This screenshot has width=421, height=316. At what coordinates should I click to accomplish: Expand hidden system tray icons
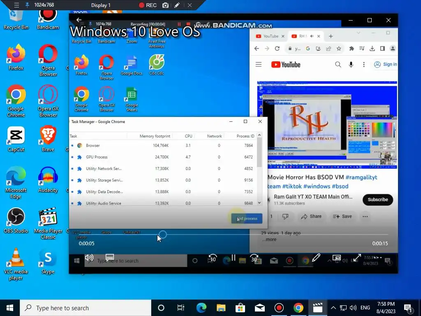[x=333, y=308]
